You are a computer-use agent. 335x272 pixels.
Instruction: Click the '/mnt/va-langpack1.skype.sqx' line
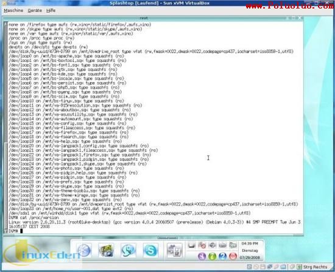tap(77, 164)
